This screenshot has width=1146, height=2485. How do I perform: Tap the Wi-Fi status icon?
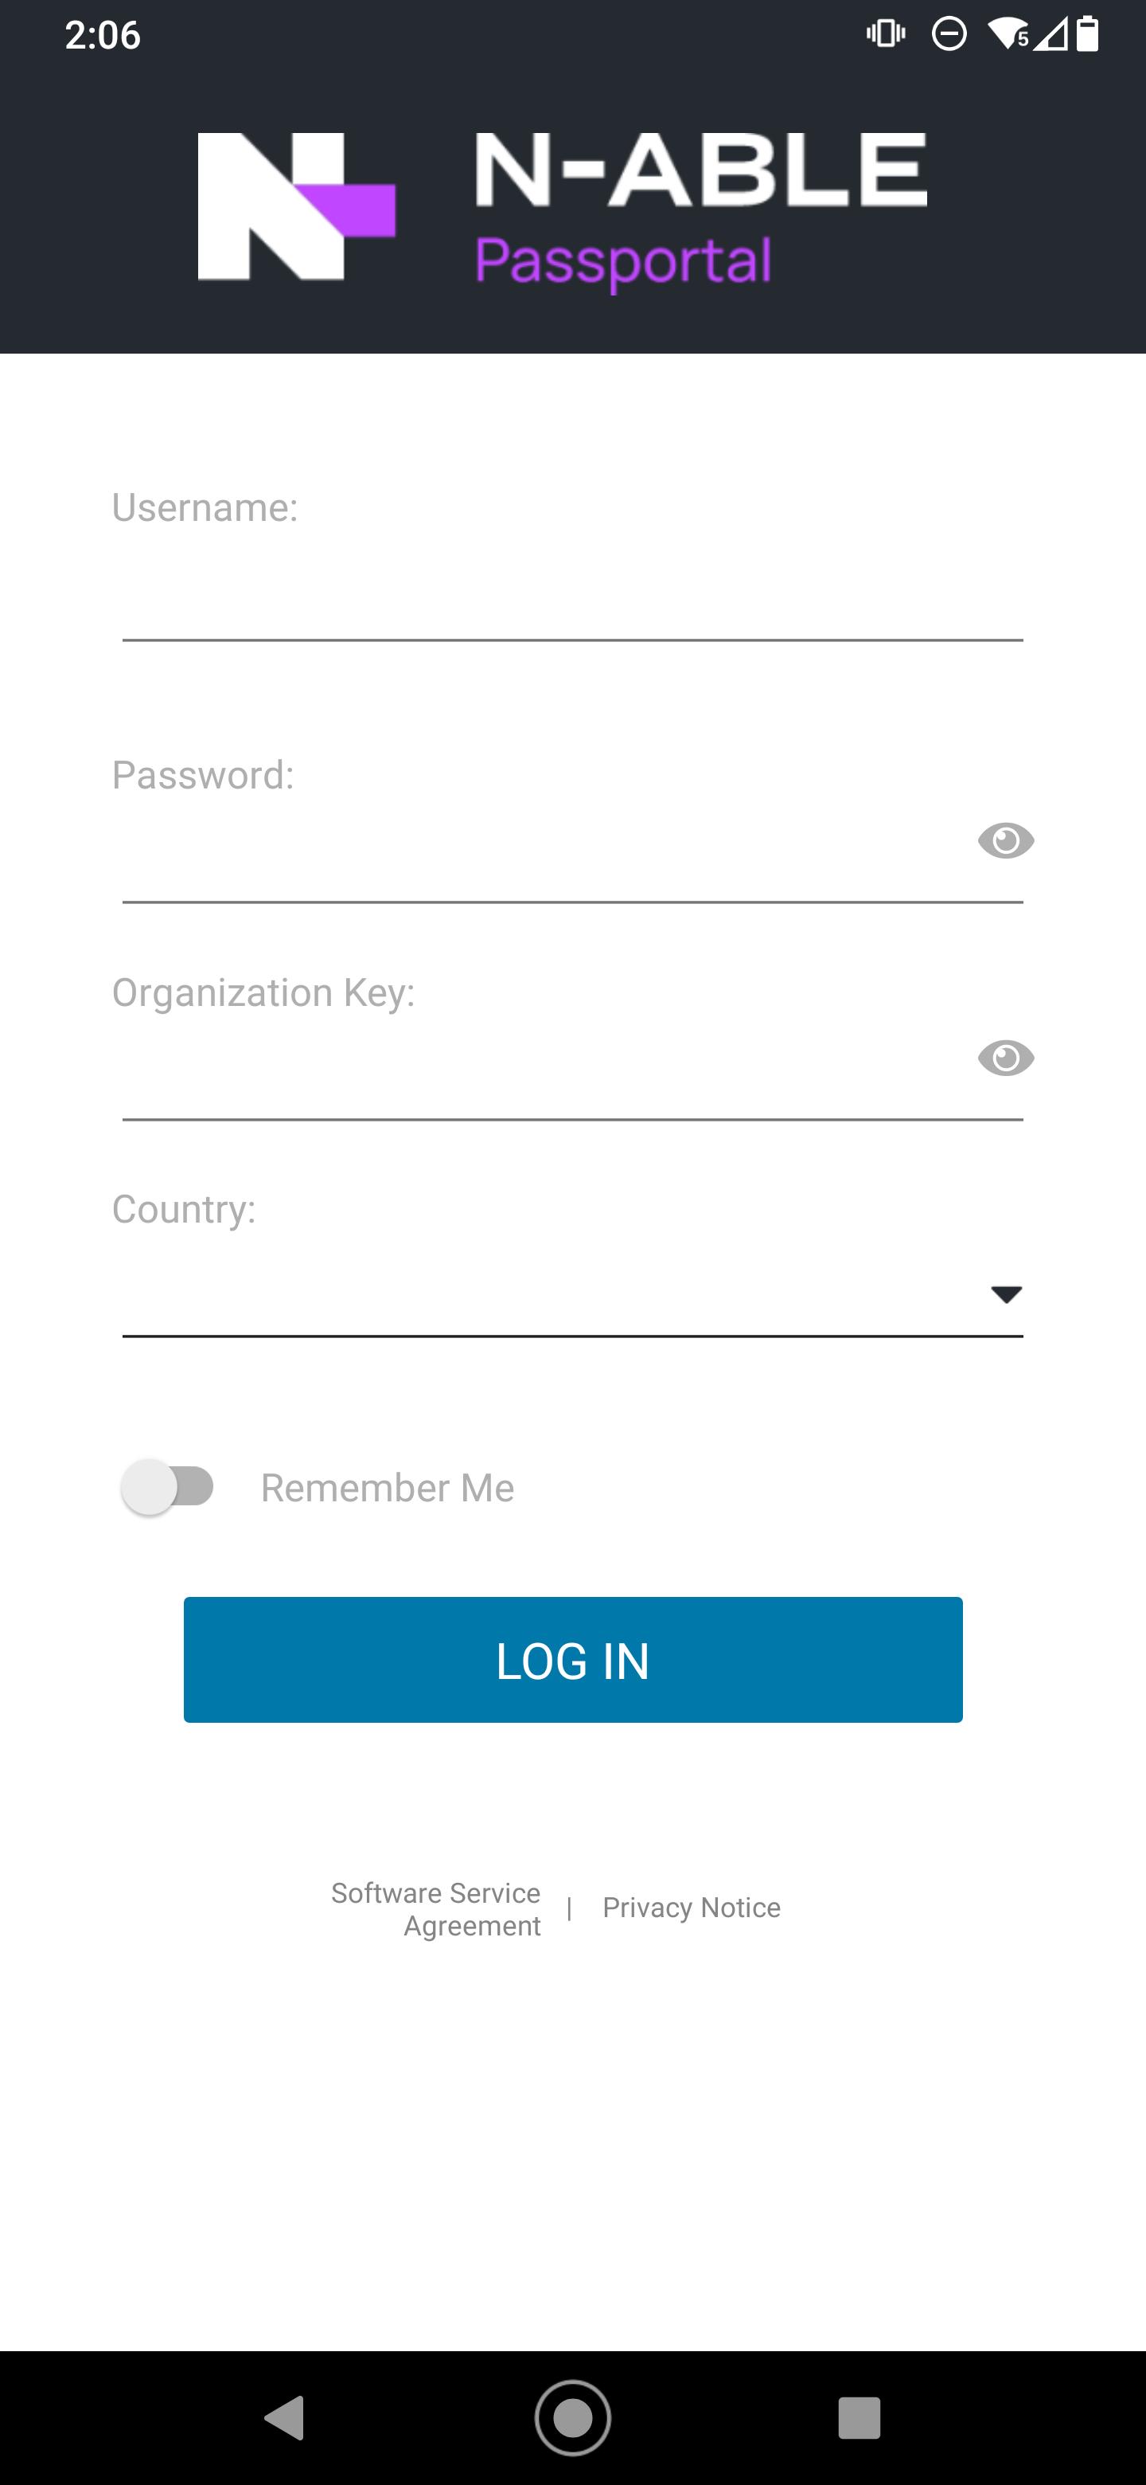point(1006,35)
